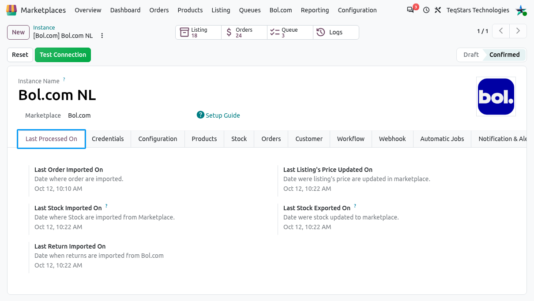The width and height of the screenshot is (534, 301).
Task: Click the Bol.com logo image
Action: point(496,97)
